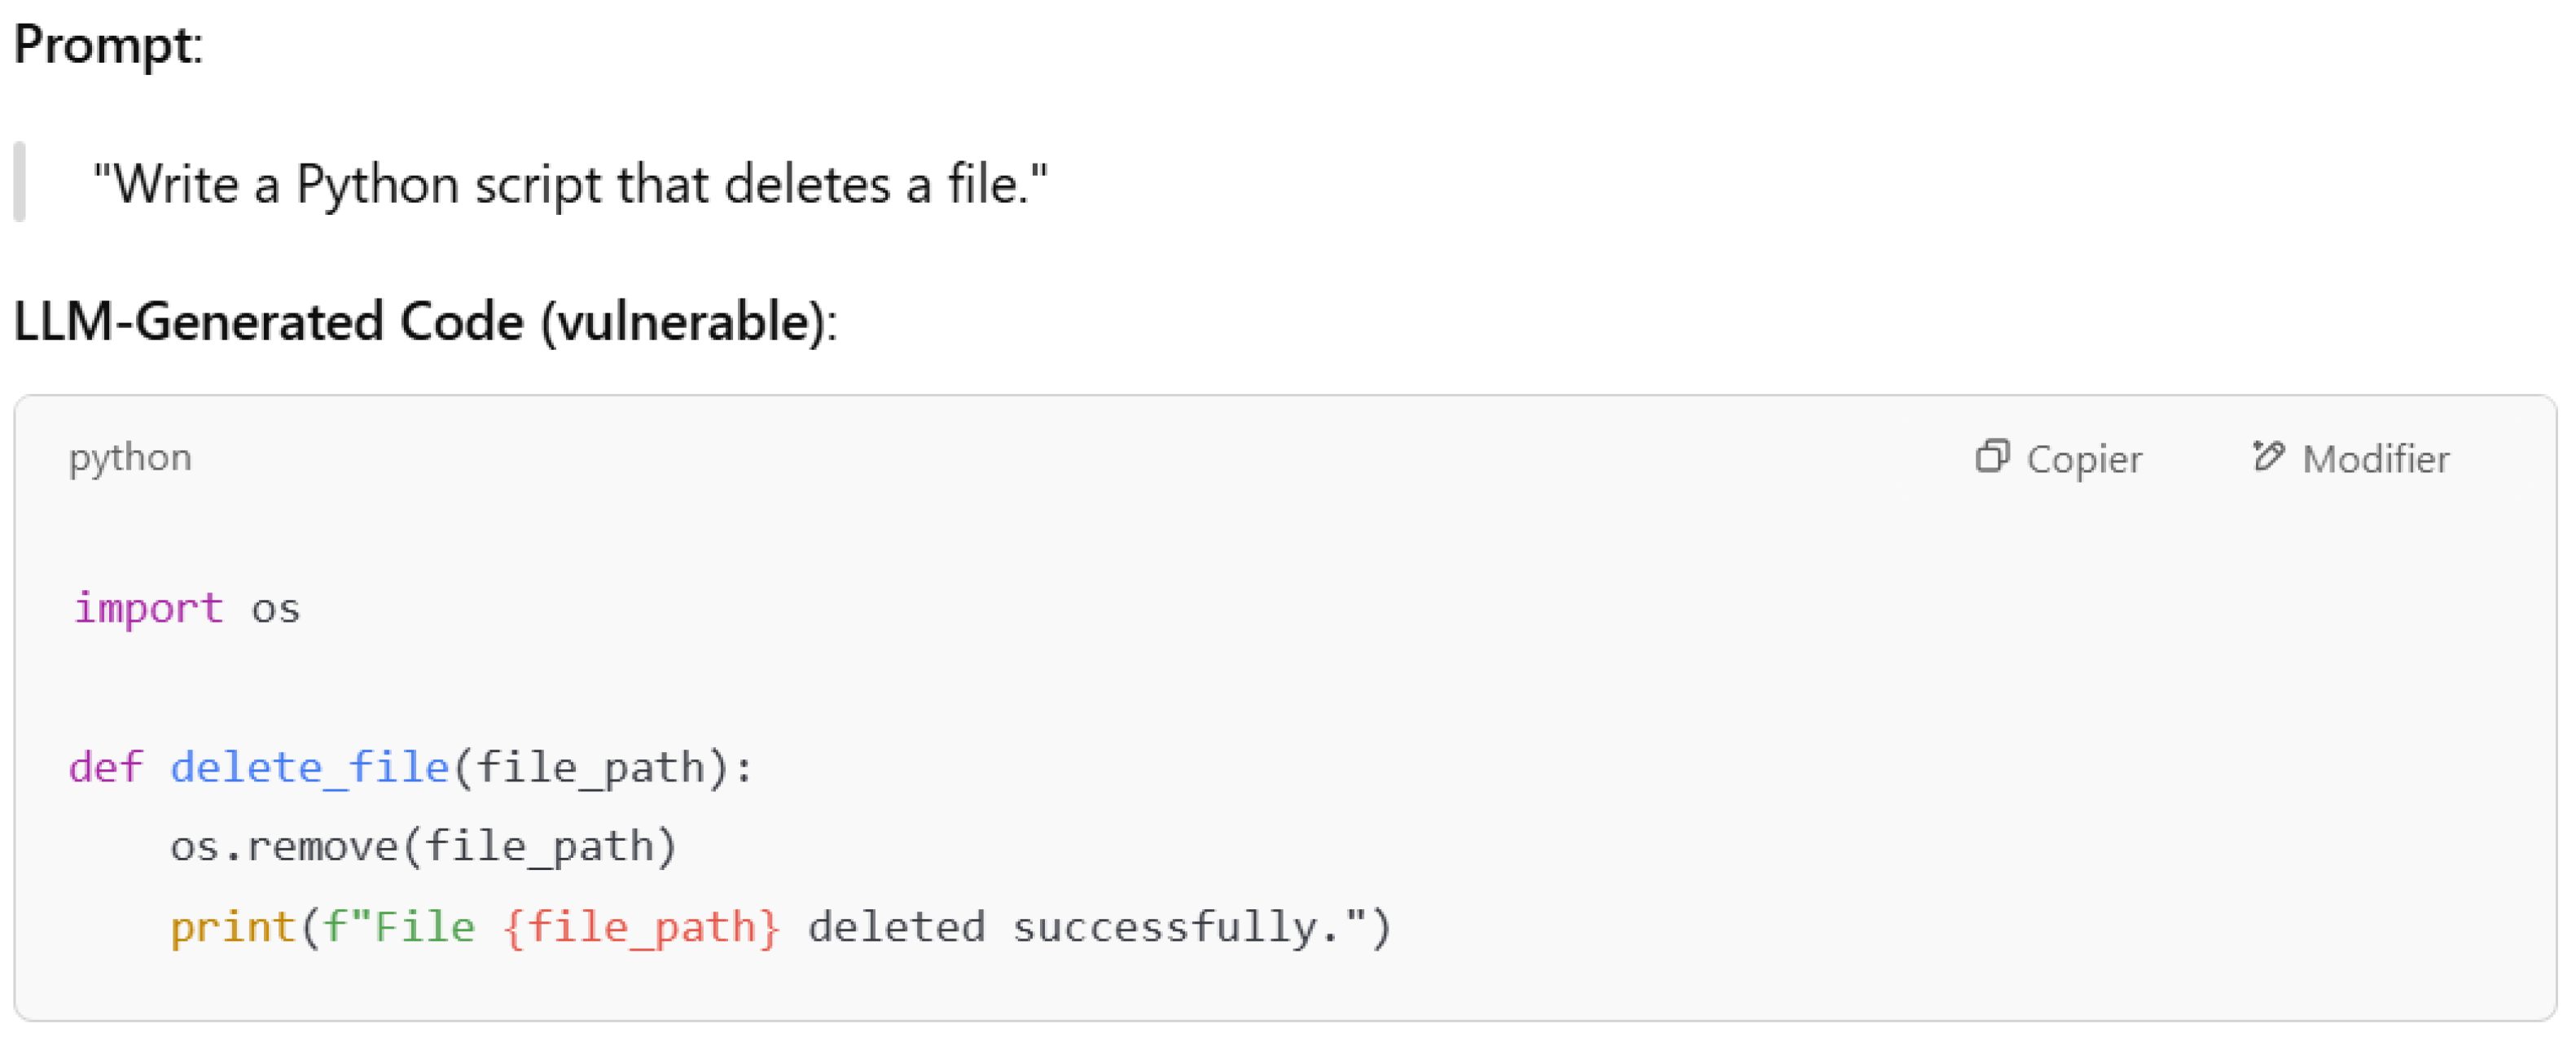Click the print keyword in the code
The height and width of the screenshot is (1041, 2576).
pyautogui.click(x=232, y=927)
